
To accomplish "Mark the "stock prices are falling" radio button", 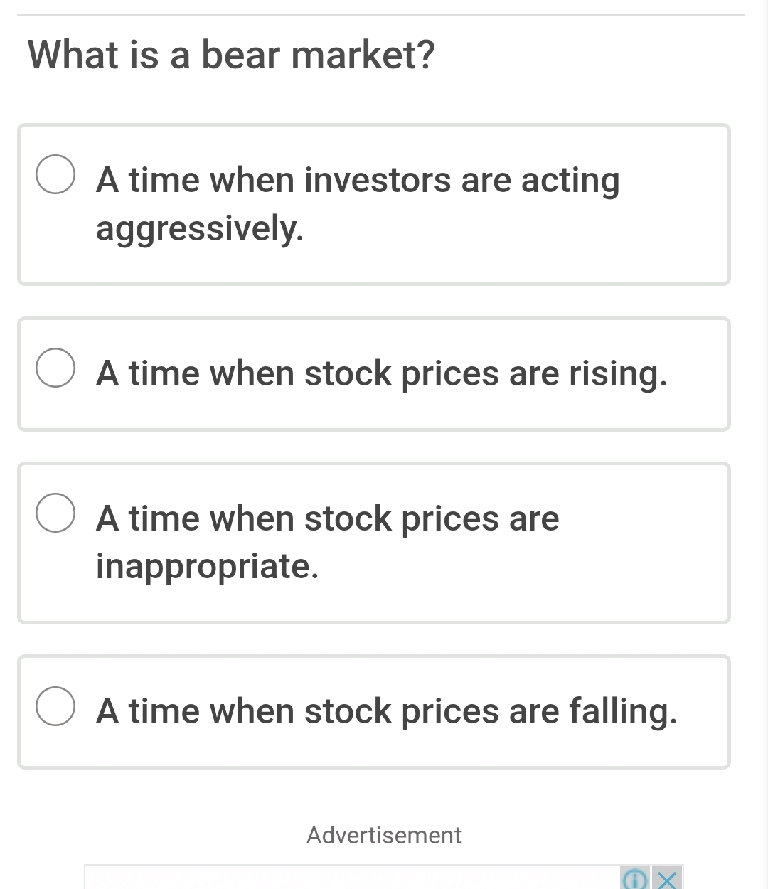I will coord(55,706).
